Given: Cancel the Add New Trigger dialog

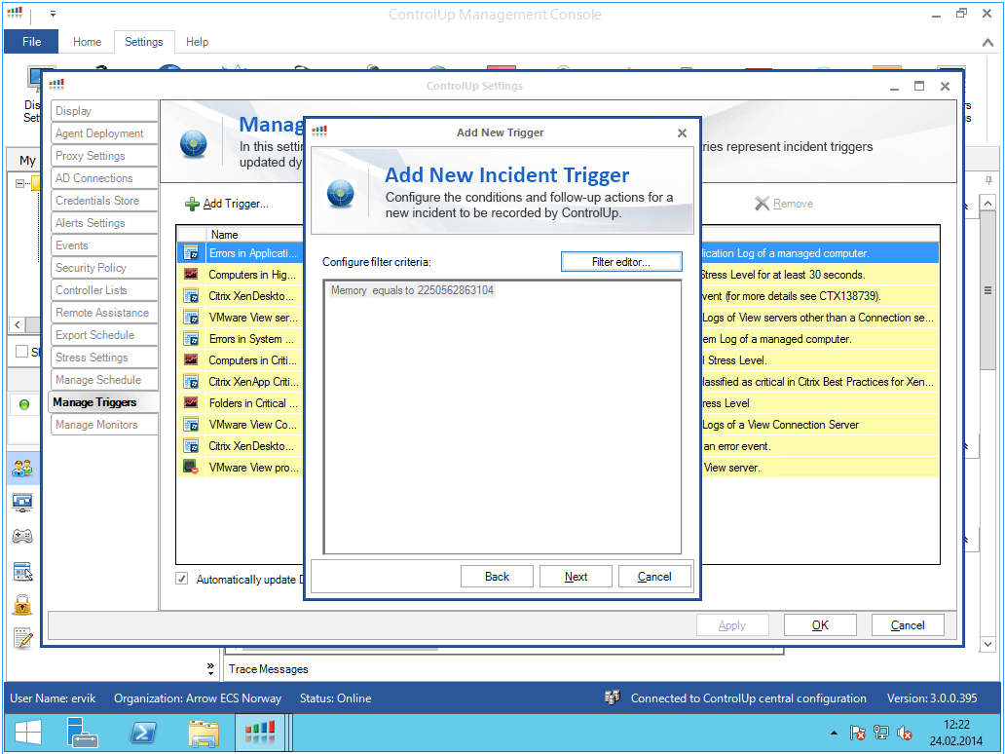Looking at the screenshot, I should point(654,577).
